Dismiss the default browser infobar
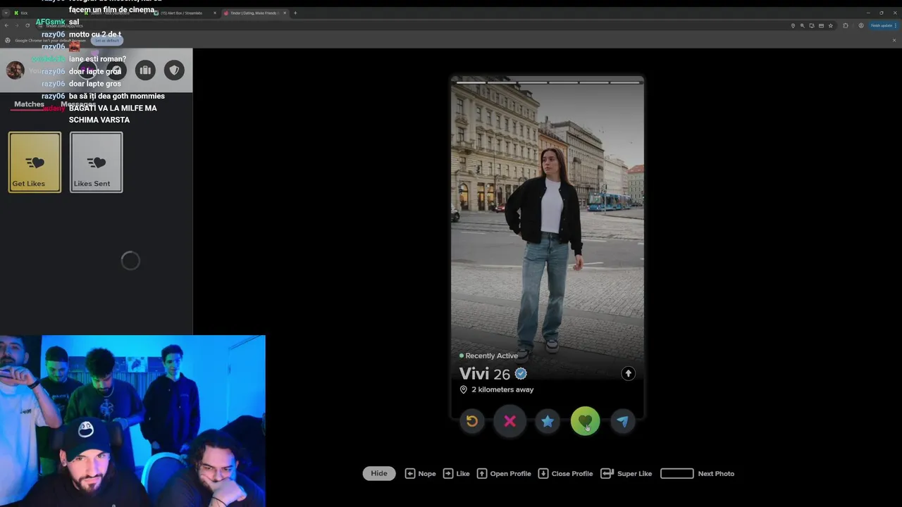Image resolution: width=902 pixels, height=507 pixels. (x=894, y=40)
